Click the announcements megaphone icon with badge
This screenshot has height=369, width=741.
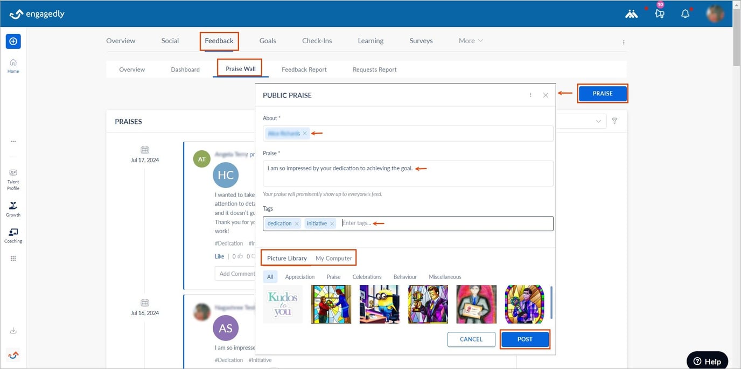click(x=660, y=14)
